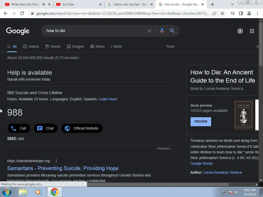Toggle the Chrome side panel icon
The image size is (263, 197).
point(241,13)
